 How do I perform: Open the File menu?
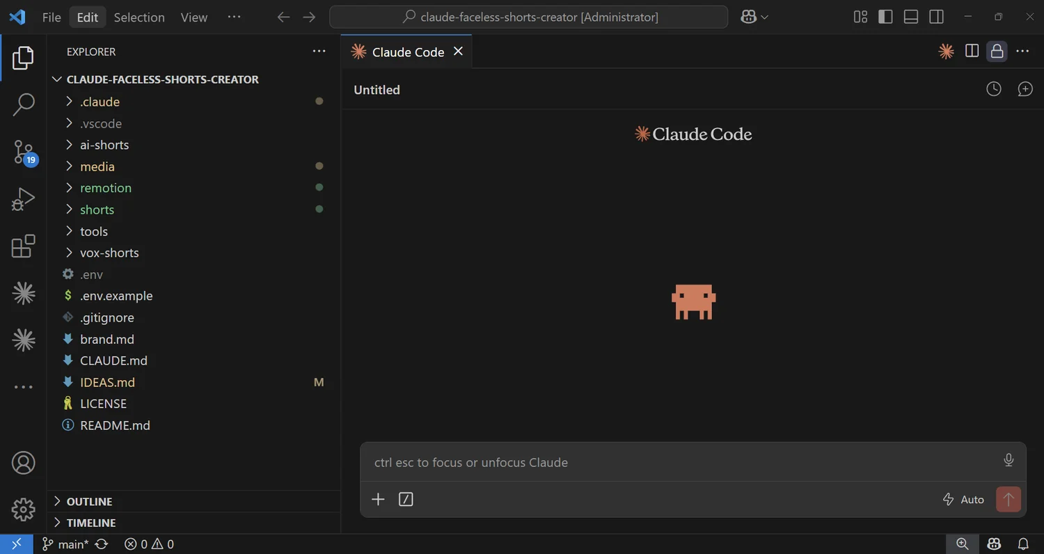pyautogui.click(x=52, y=17)
